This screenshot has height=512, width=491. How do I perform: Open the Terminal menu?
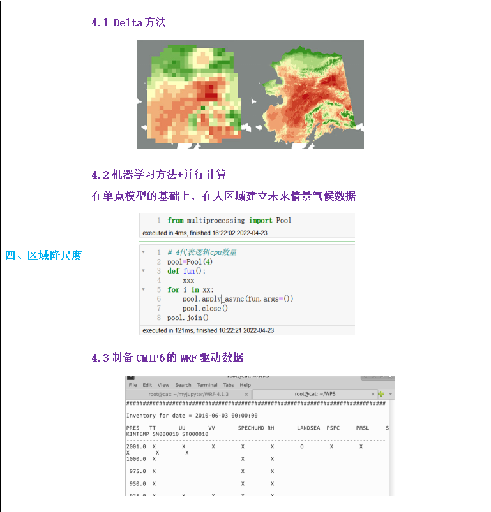point(207,385)
